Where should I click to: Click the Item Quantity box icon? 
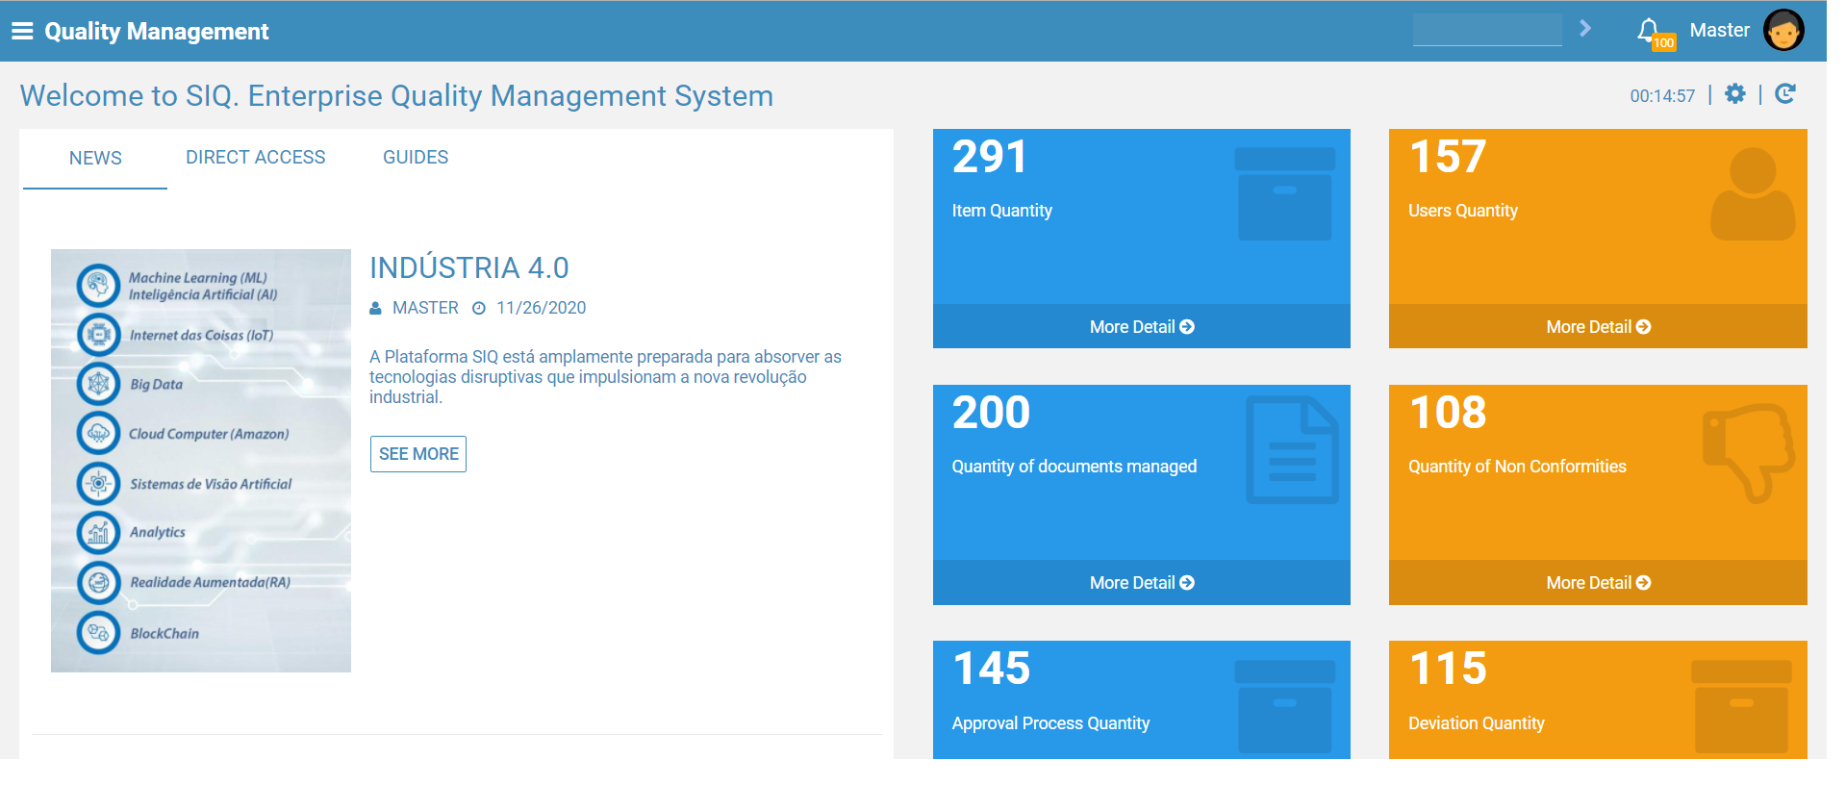pos(1285,193)
